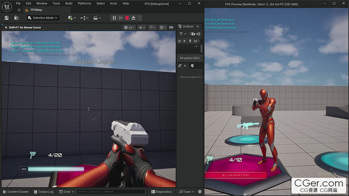
Task: Focus the Enter Console Command field
Action: pyautogui.click(x=111, y=192)
